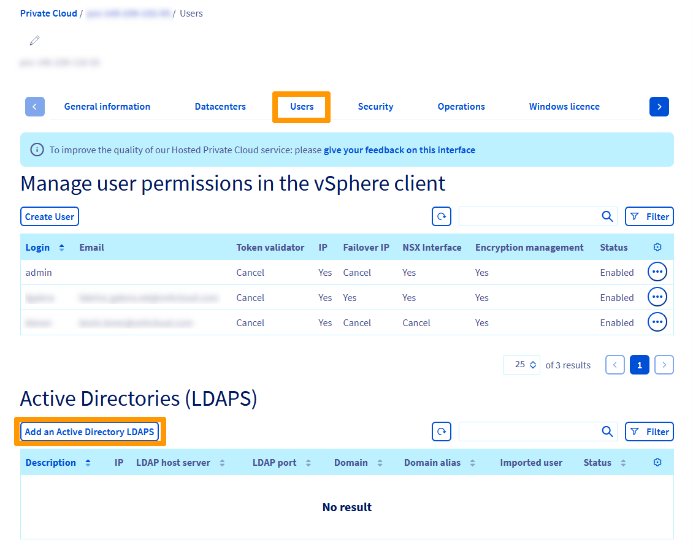Open the Filter options for the users table

pos(649,216)
